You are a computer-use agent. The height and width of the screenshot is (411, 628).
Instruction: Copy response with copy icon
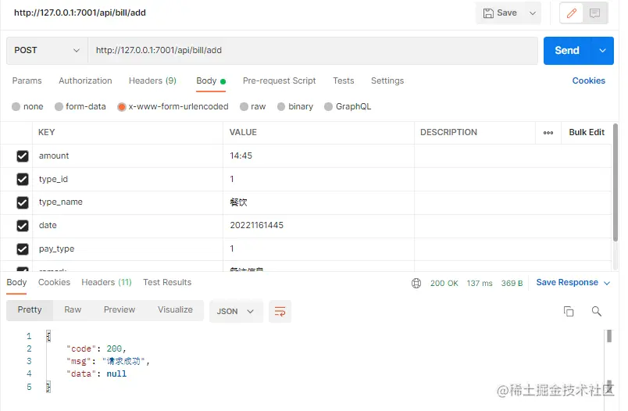[569, 311]
